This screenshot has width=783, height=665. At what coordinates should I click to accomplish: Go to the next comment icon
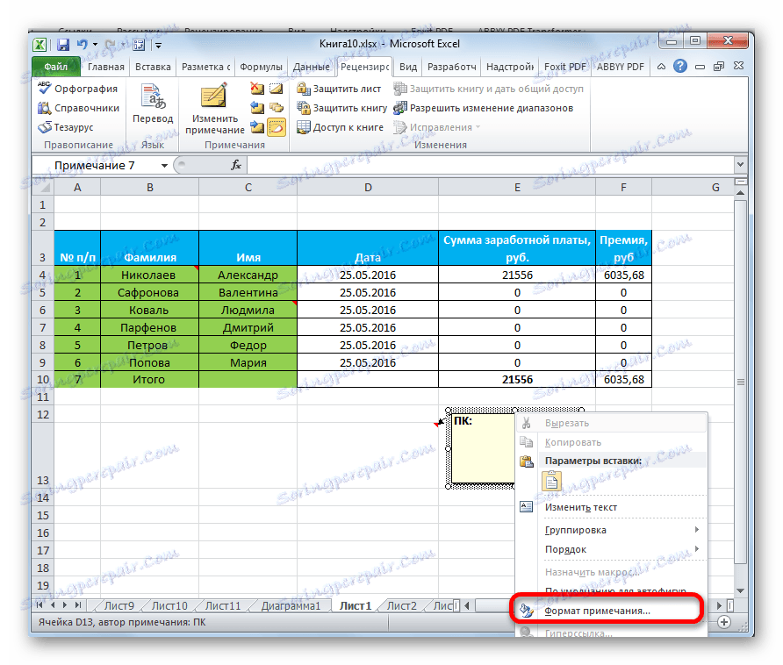[256, 127]
